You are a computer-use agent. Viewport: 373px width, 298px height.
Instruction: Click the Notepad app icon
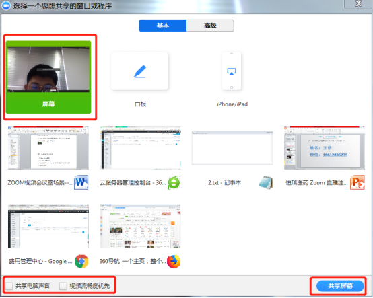click(x=265, y=183)
